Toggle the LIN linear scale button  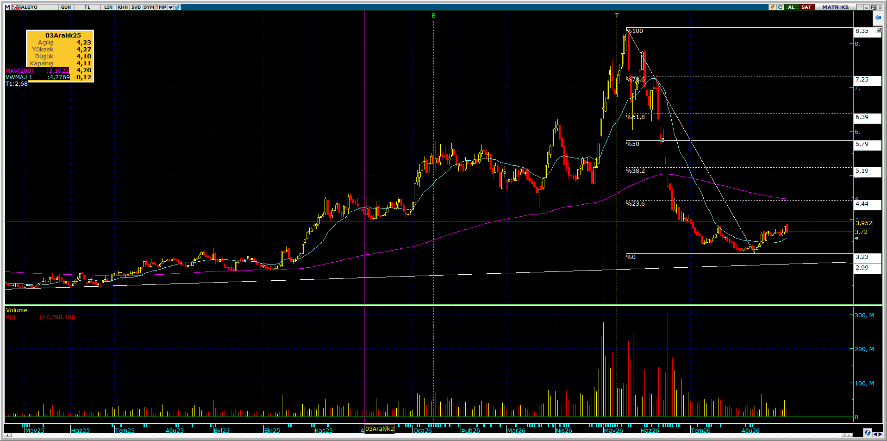108,7
